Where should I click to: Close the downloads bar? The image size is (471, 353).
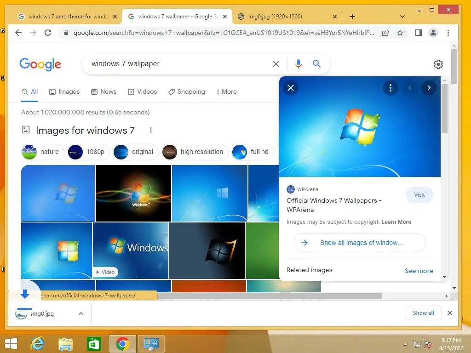[x=450, y=313]
